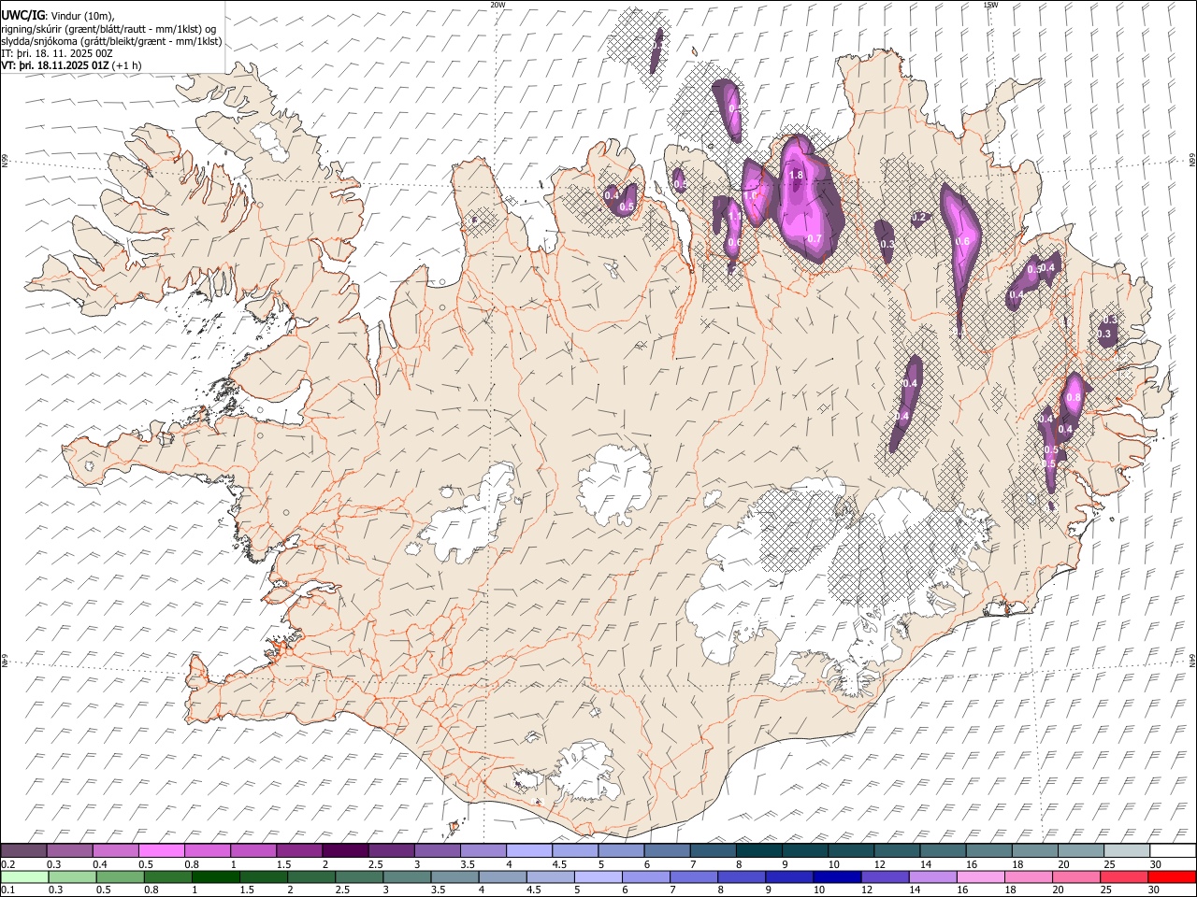Select the 25 red swatch in the lower legend row
The width and height of the screenshot is (1197, 897).
coord(1125,876)
